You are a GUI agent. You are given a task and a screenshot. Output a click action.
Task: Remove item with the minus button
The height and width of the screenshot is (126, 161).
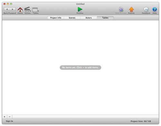click(x=10, y=117)
